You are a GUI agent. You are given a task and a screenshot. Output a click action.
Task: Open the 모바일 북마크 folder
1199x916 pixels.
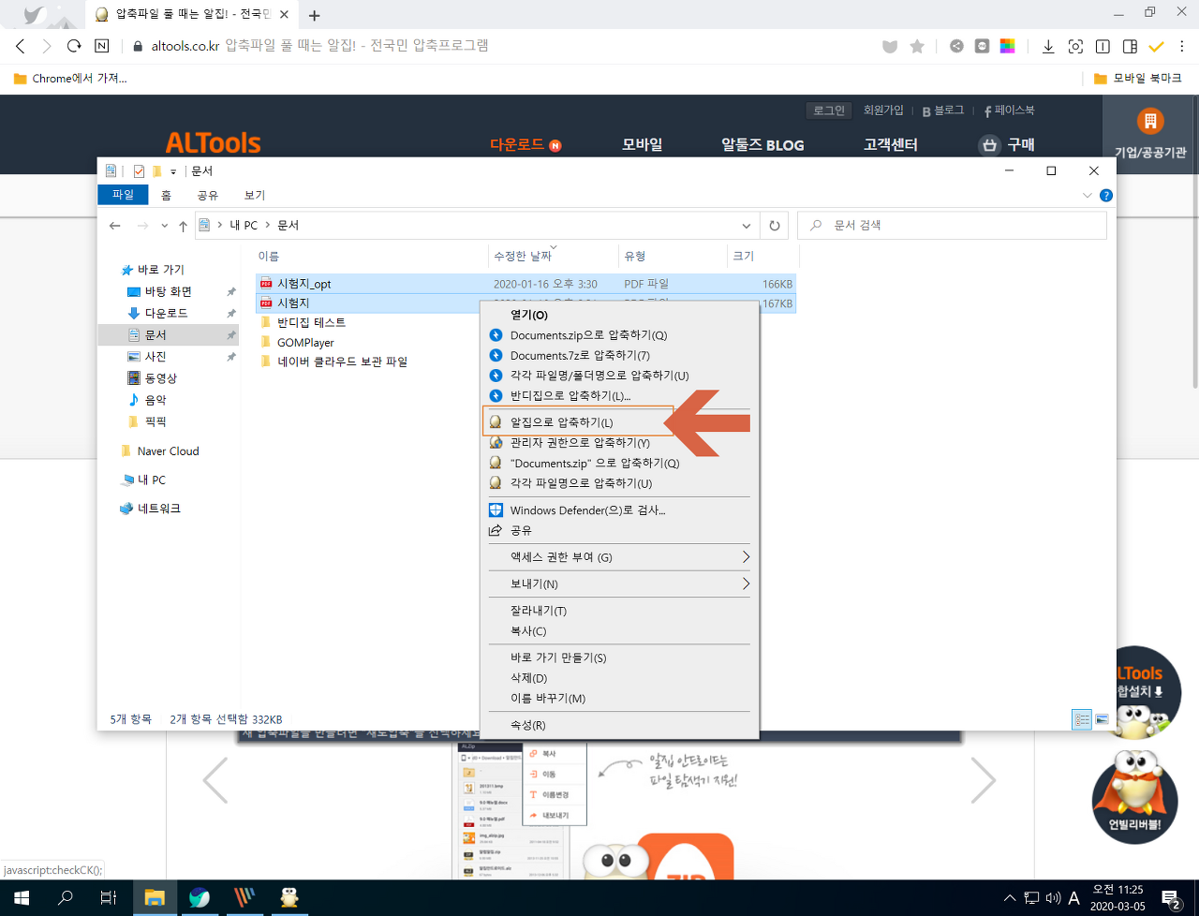(1138, 79)
